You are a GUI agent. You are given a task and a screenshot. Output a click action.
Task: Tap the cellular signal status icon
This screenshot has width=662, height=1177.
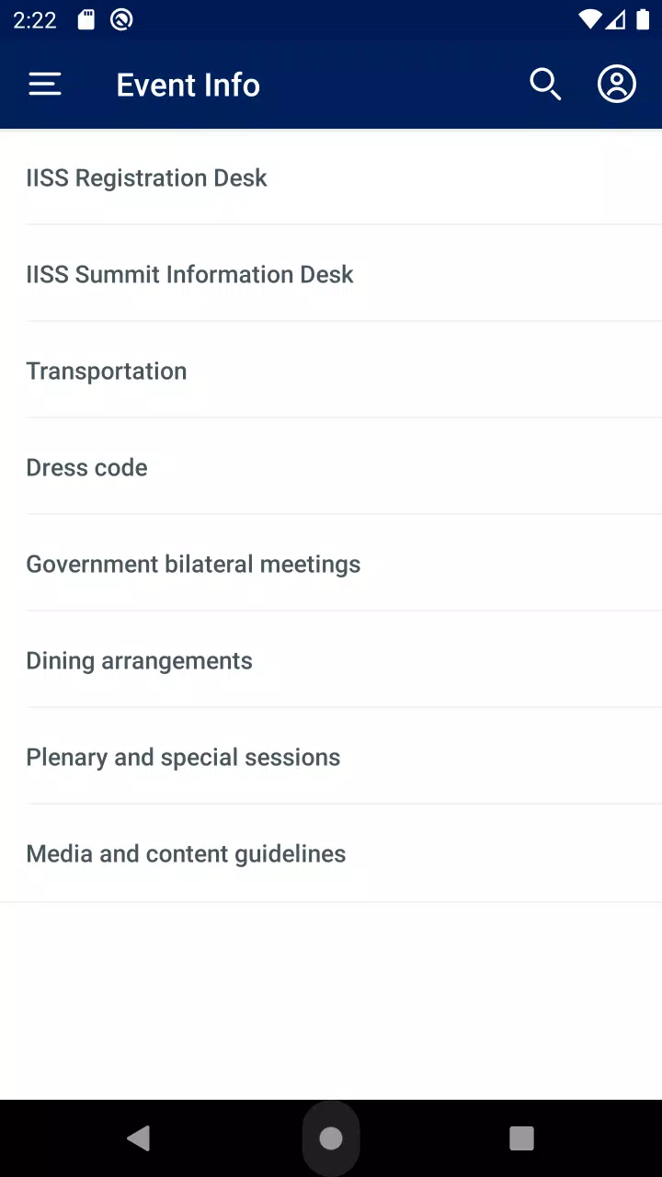(615, 20)
